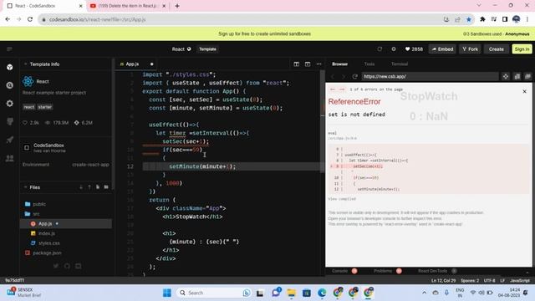Change the Spaces: 2 indentation setting
This screenshot has height=301, width=535.
pyautogui.click(x=470, y=281)
